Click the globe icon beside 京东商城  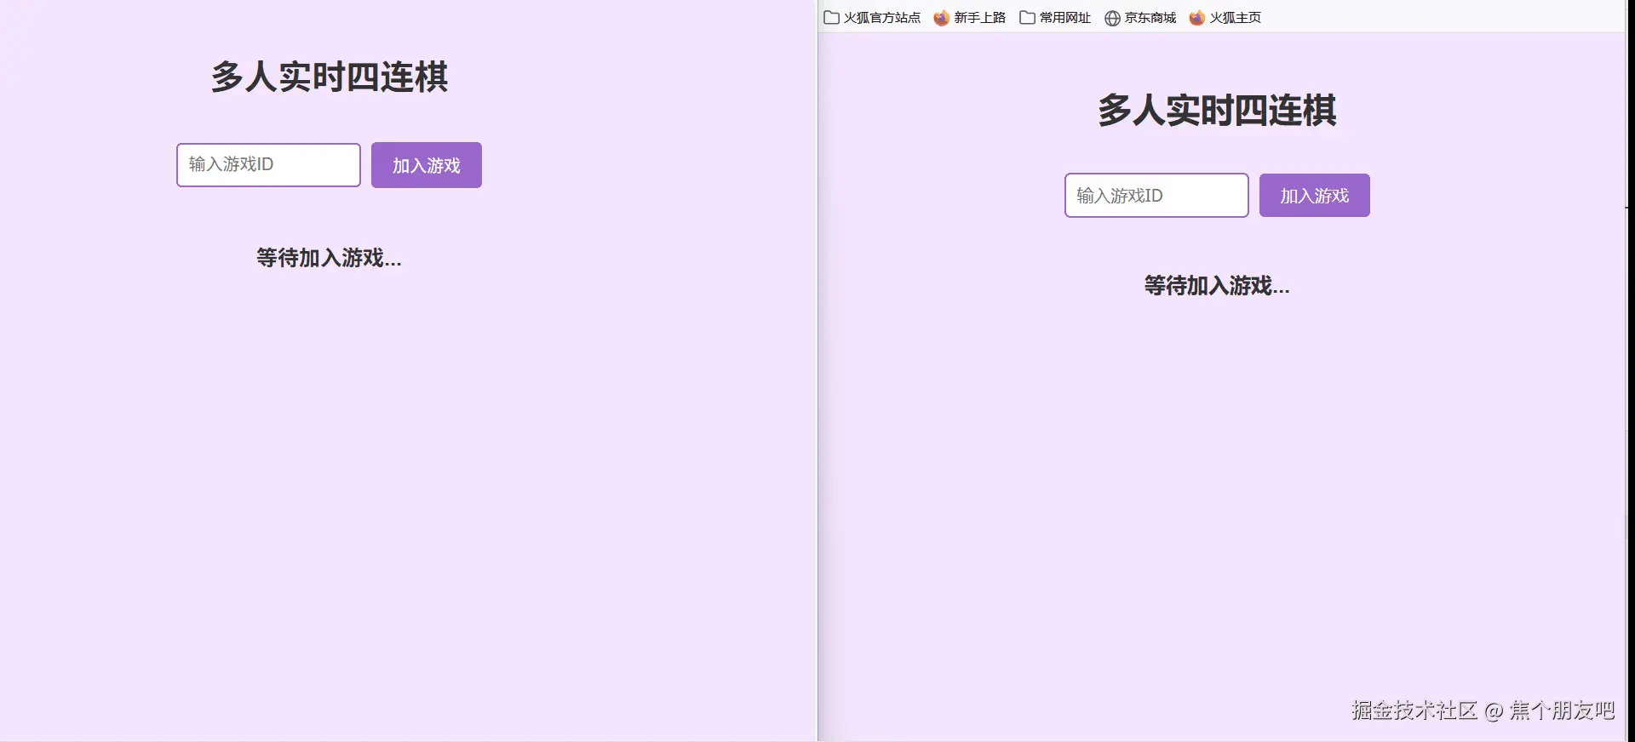click(1112, 19)
